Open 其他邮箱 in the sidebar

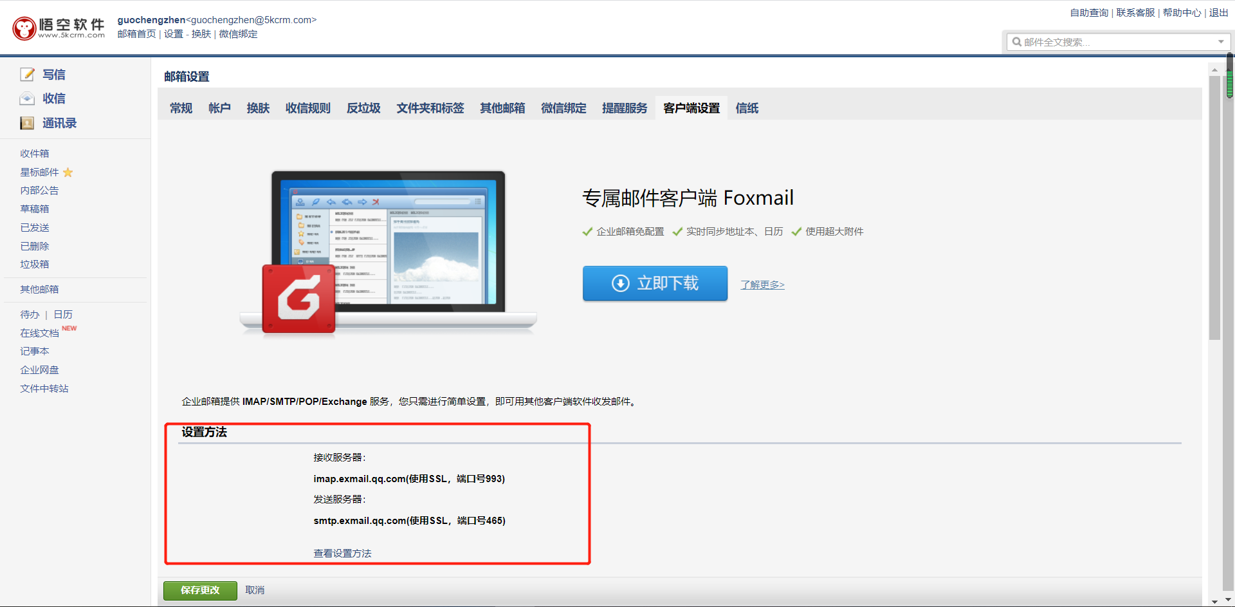(x=39, y=290)
